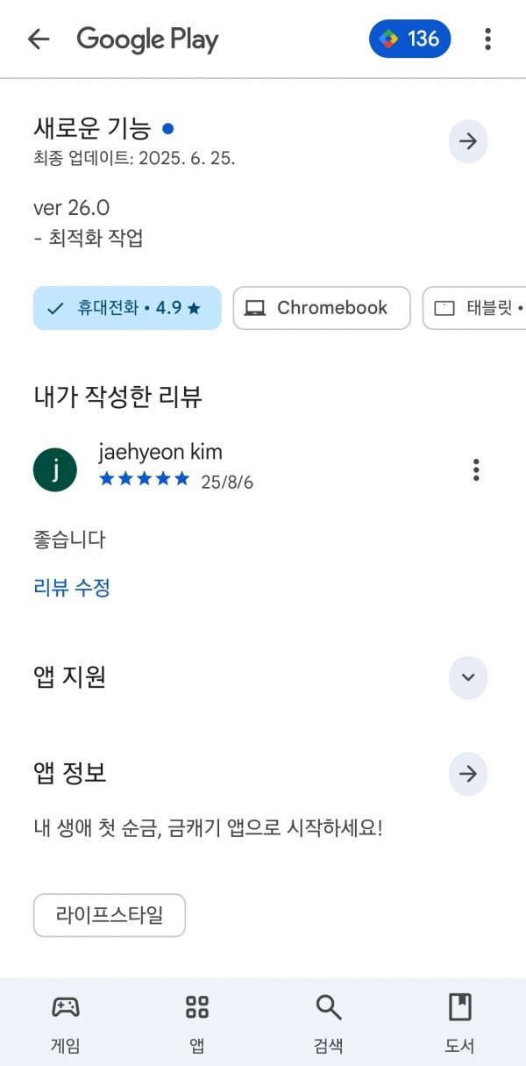Select the 태블릿 device chip
526x1066 pixels.
[474, 308]
